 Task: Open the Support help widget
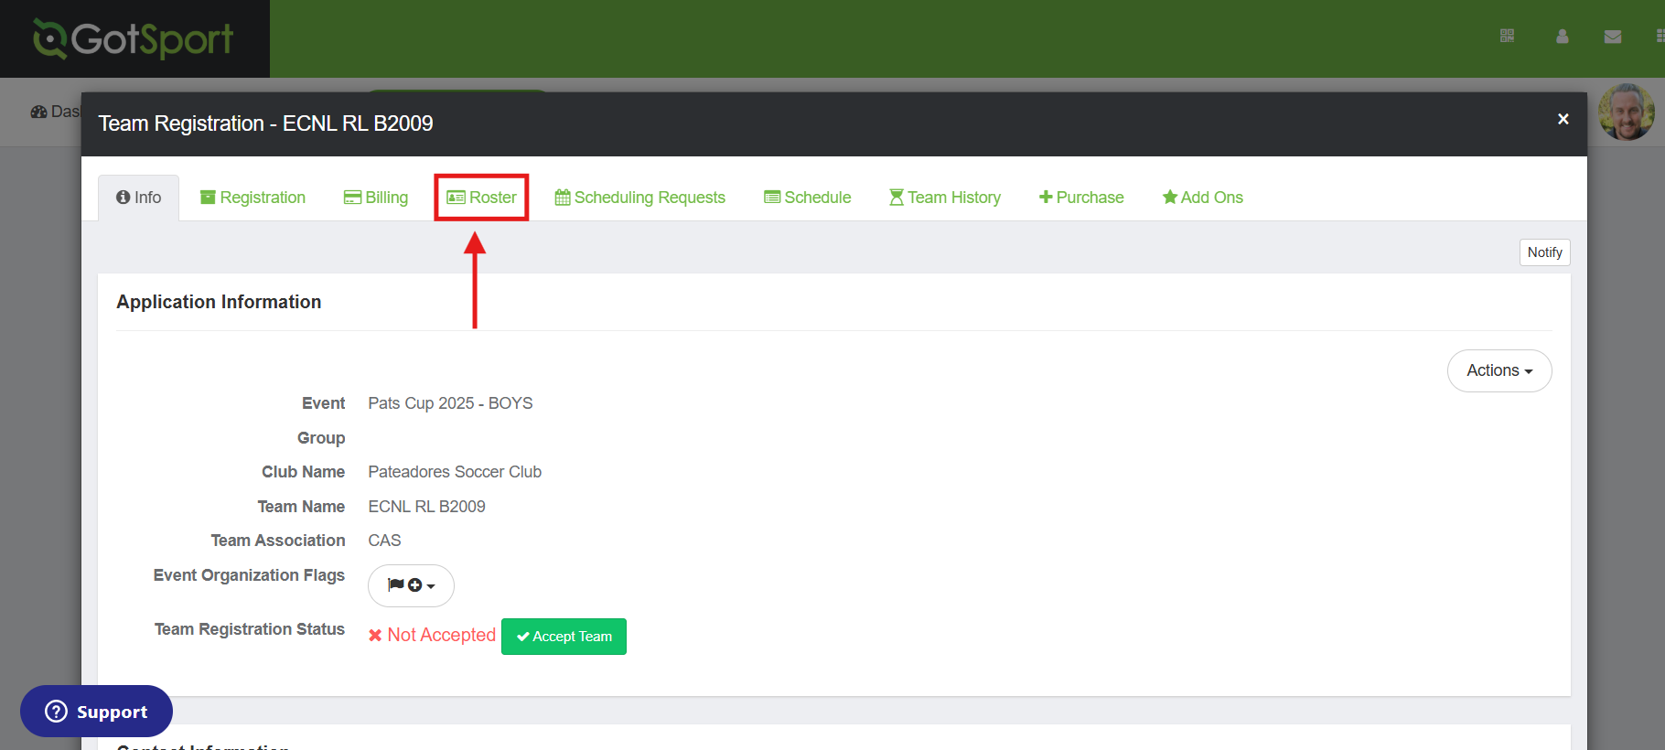click(x=96, y=712)
